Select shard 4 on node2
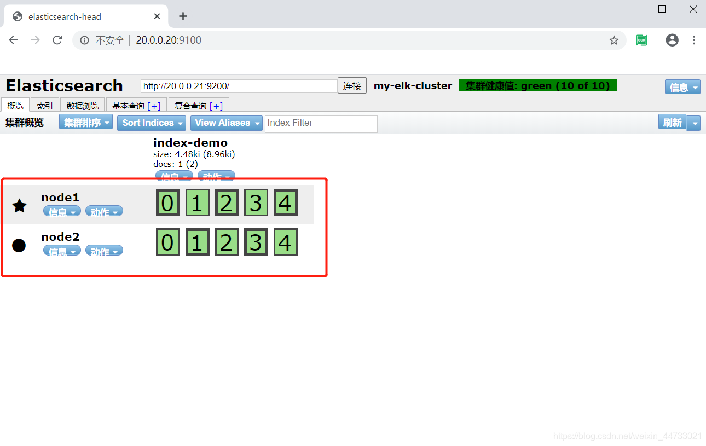The width and height of the screenshot is (706, 446). [285, 242]
